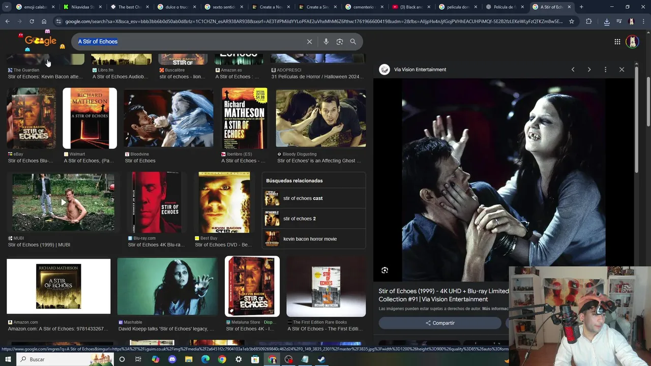
Task: Switch to the 'emoji calaba' tab
Action: pyautogui.click(x=35, y=7)
